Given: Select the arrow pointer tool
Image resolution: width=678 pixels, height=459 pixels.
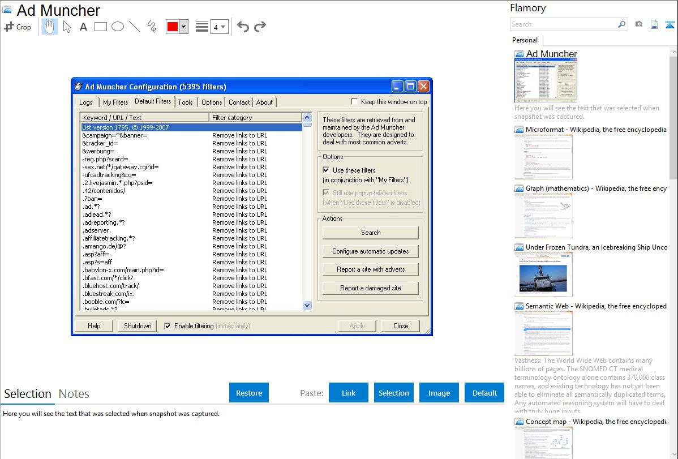Looking at the screenshot, I should (67, 27).
